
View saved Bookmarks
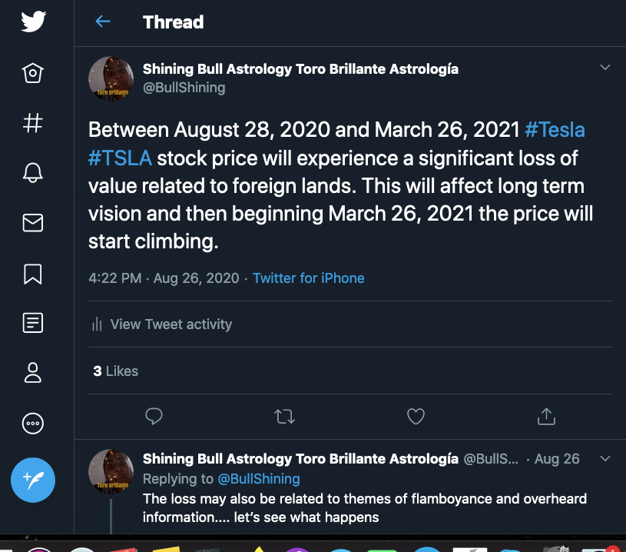[x=32, y=273]
